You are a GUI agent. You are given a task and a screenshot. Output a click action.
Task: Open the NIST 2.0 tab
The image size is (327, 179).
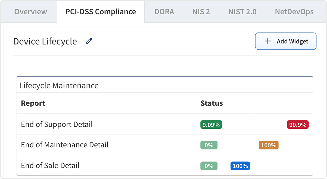click(x=242, y=12)
